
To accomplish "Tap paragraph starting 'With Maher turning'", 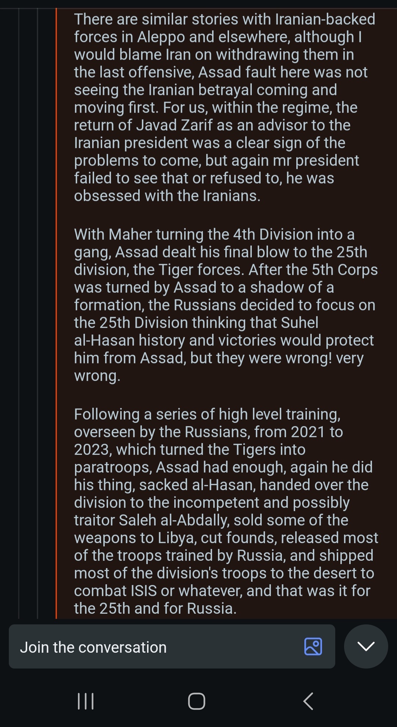I will [226, 305].
